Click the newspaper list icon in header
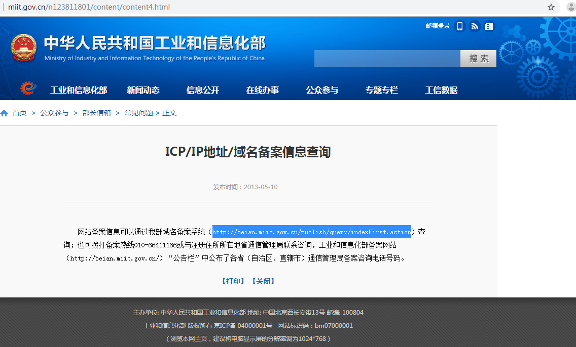This screenshot has width=576, height=347. 489,26
